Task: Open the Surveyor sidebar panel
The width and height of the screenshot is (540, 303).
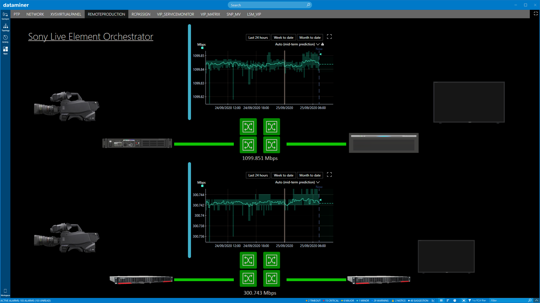Action: 5,15
